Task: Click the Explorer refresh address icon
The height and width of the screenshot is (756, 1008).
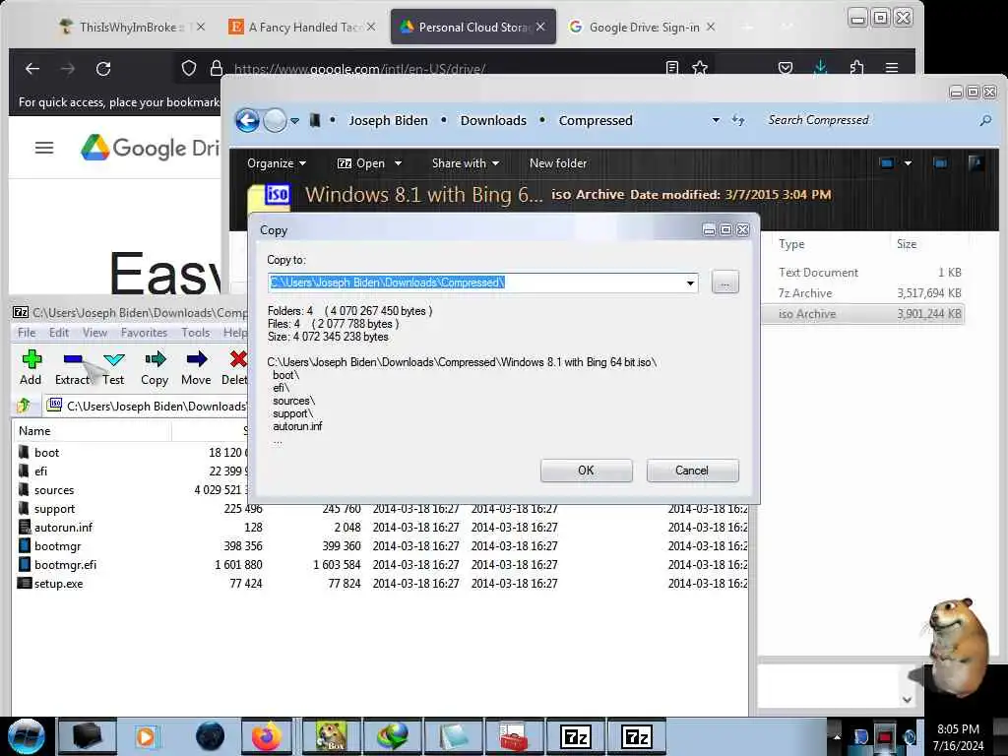Action: click(738, 120)
